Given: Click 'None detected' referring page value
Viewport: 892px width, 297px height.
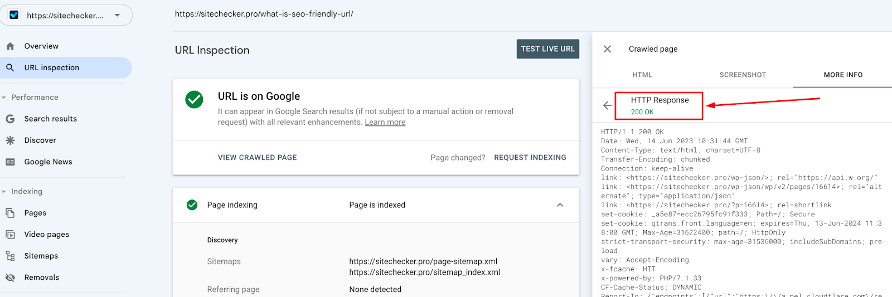Looking at the screenshot, I should 375,290.
